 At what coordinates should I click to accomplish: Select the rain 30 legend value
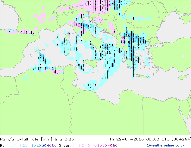coord(44,146)
